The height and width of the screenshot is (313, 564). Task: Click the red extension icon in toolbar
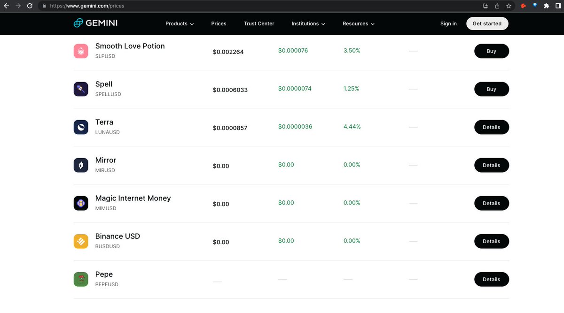pyautogui.click(x=524, y=6)
